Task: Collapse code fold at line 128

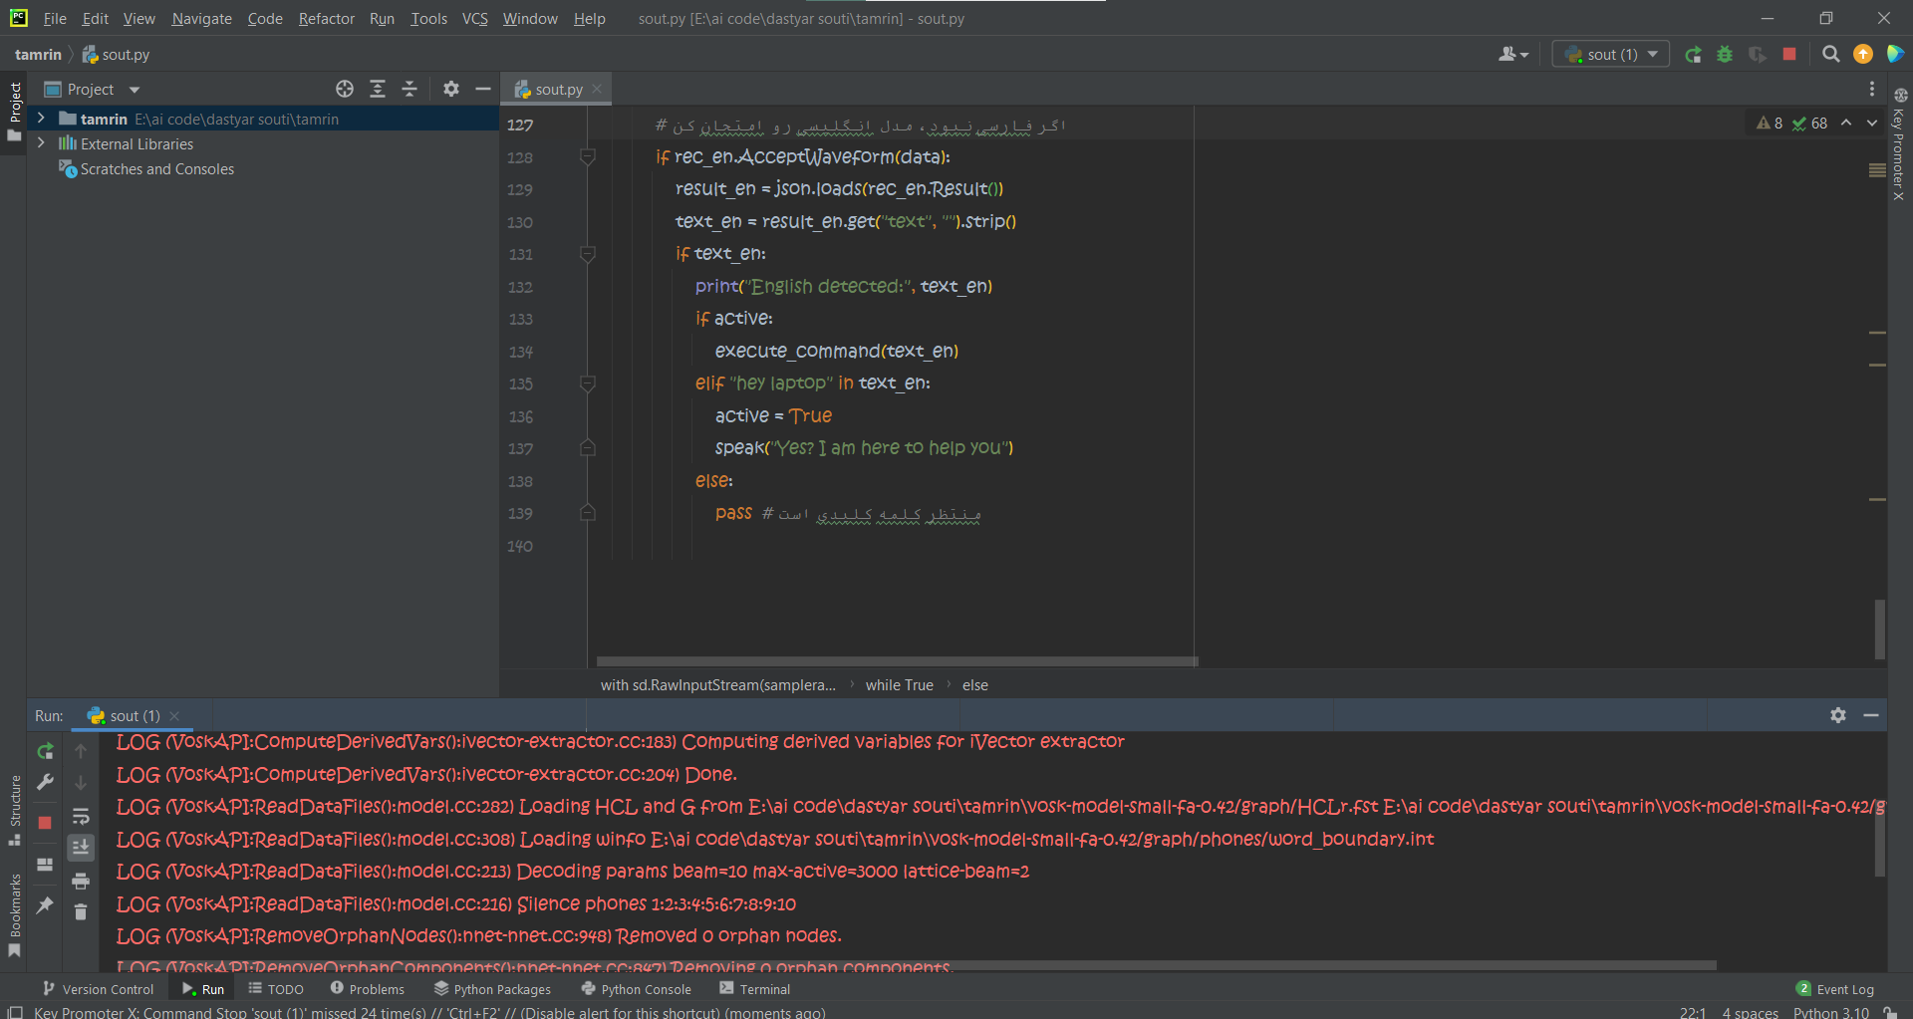Action: tap(588, 156)
